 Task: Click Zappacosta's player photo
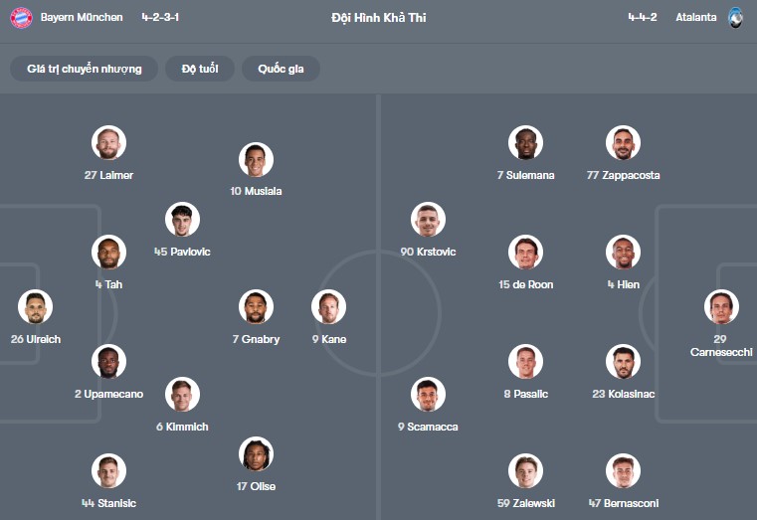point(623,143)
